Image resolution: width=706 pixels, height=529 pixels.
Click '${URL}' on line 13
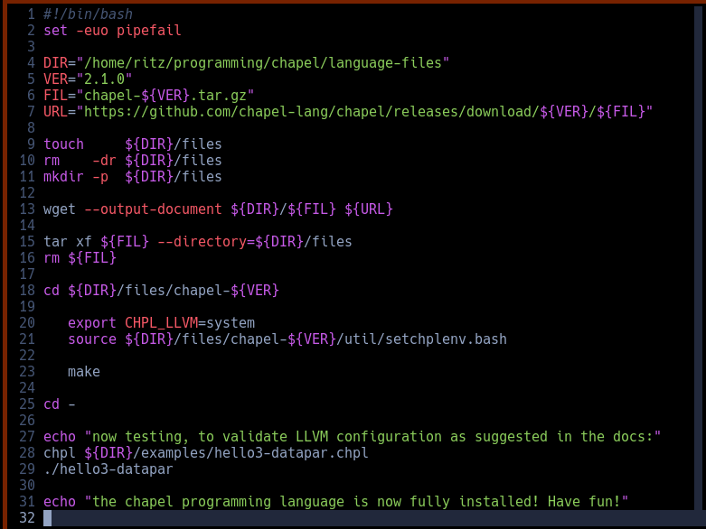[x=369, y=209]
